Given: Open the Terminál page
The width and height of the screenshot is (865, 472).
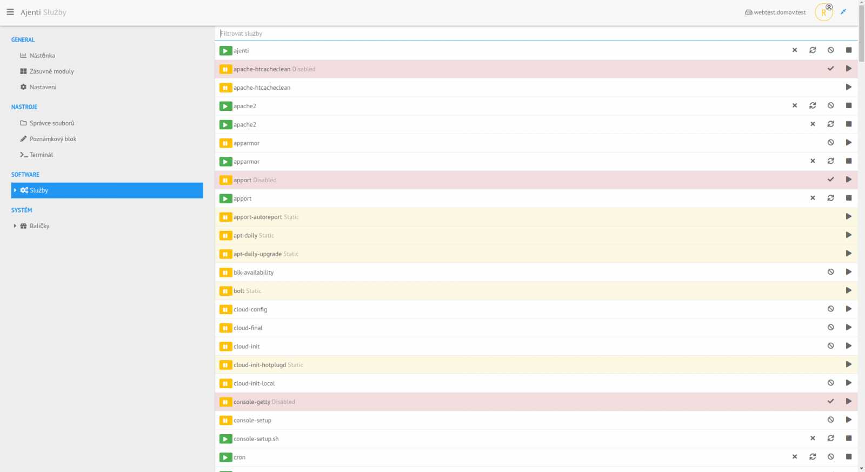Looking at the screenshot, I should click(36, 155).
